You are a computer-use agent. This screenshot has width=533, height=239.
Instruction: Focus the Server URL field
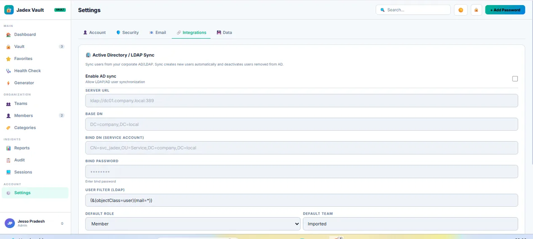point(301,101)
